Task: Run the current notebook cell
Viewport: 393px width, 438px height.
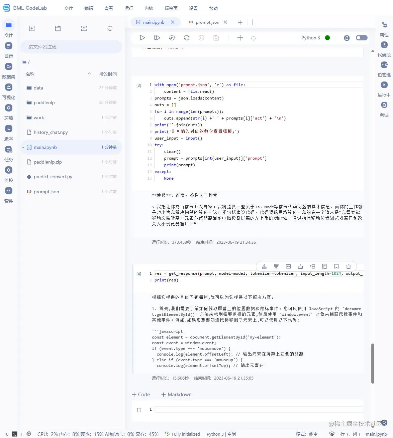Action: coord(142,38)
